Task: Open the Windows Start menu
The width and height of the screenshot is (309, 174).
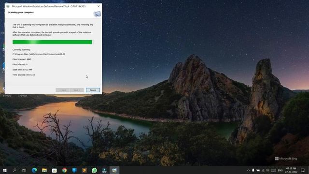Action: click(x=5, y=170)
